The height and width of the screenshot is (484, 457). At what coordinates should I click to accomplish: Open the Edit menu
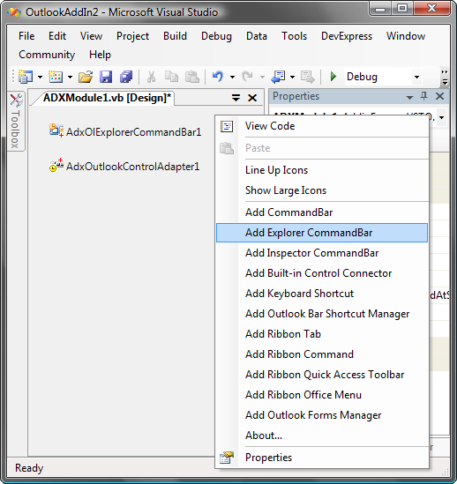point(57,36)
